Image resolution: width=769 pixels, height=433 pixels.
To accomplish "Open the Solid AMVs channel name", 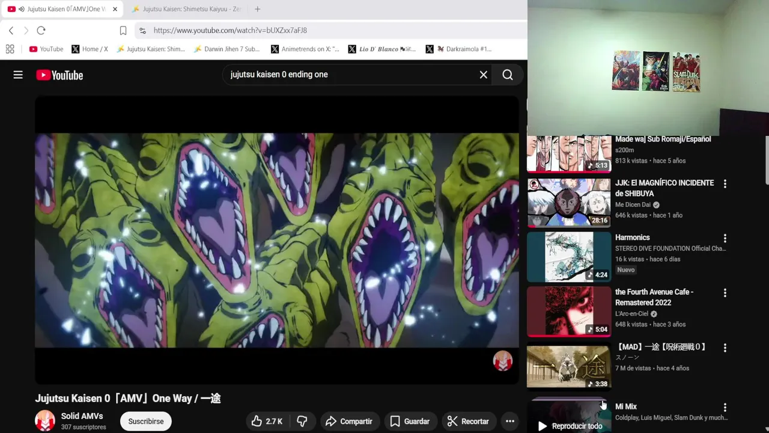I will (x=82, y=416).
